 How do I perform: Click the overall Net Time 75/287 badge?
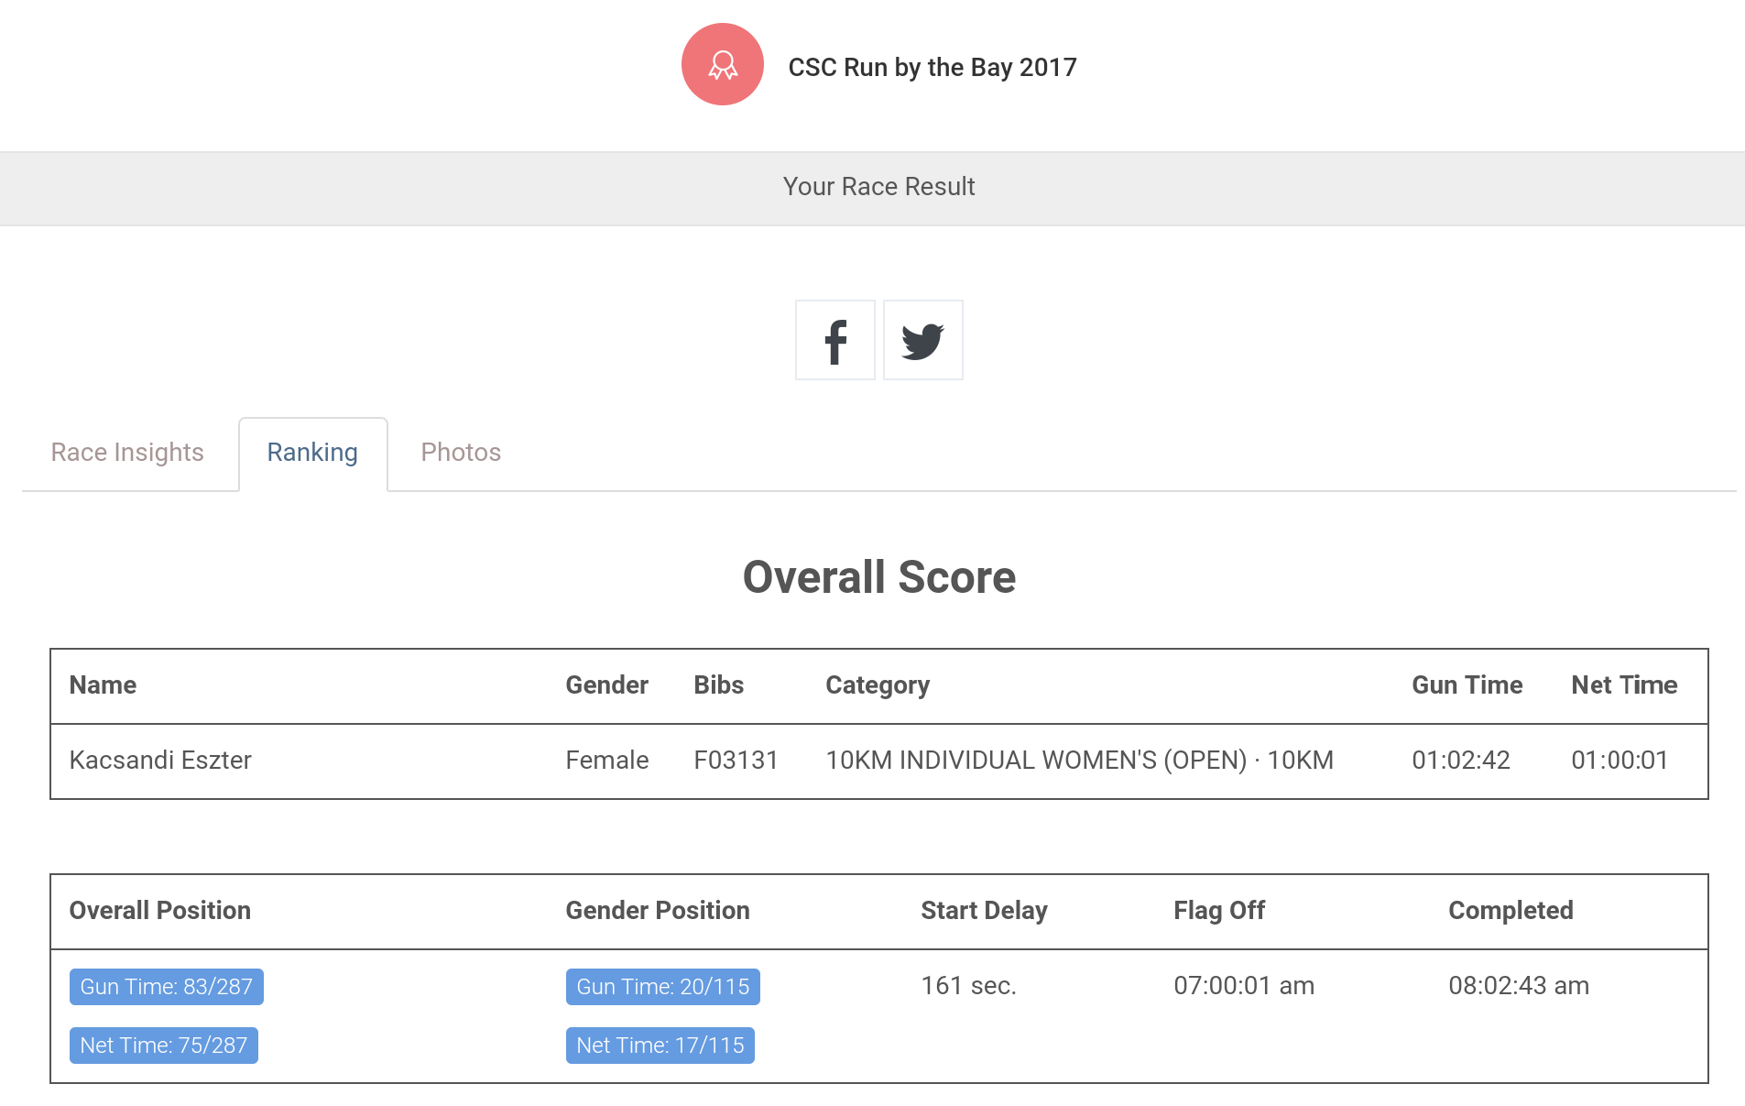pos(163,1046)
